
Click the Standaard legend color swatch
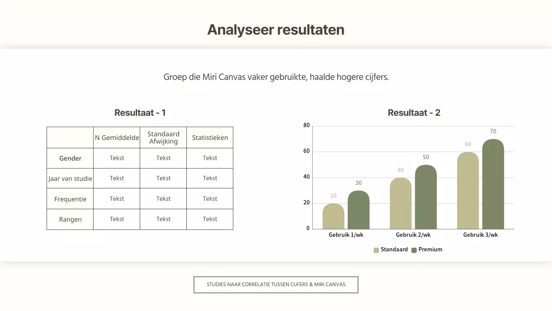pyautogui.click(x=376, y=250)
